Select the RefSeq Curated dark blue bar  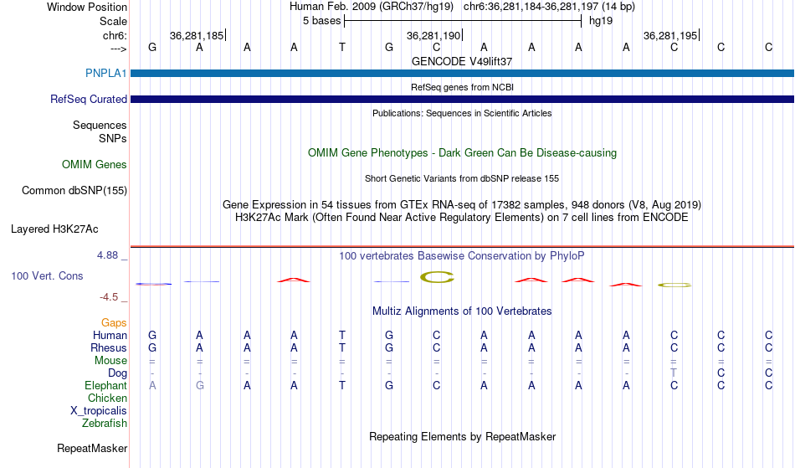[462, 99]
